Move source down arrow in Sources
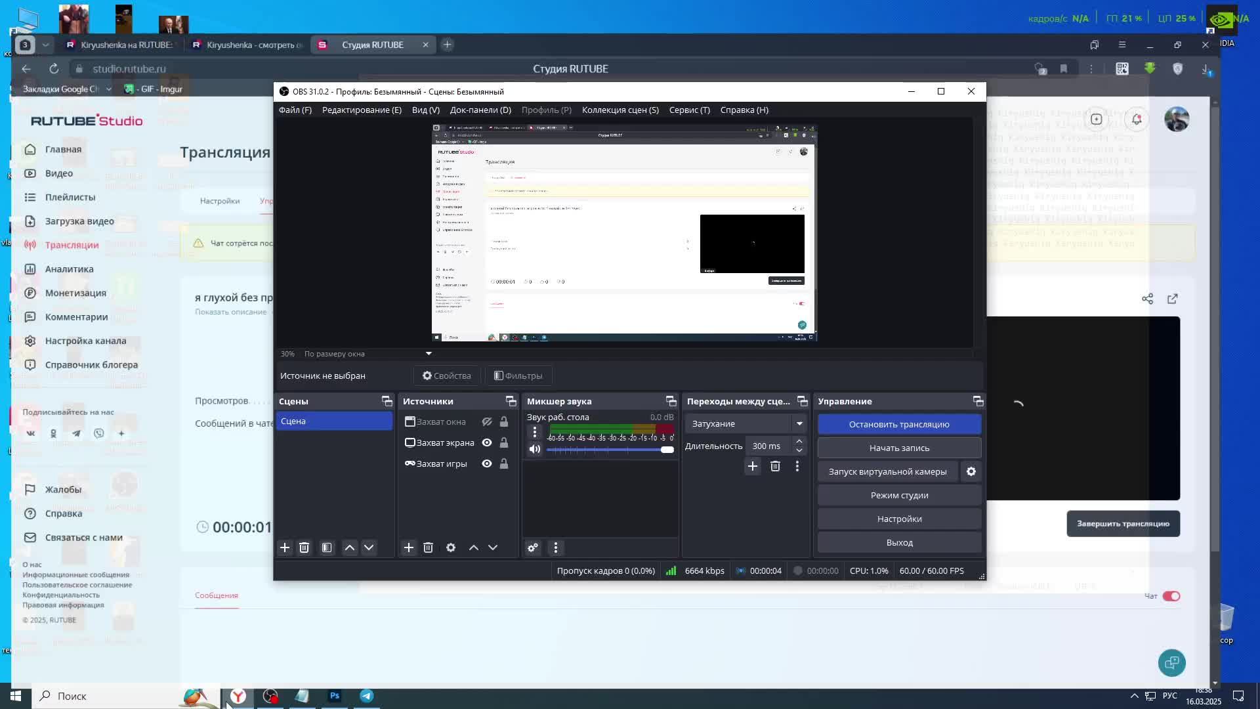Viewport: 1260px width, 709px height. (x=493, y=548)
